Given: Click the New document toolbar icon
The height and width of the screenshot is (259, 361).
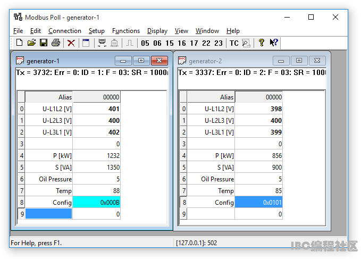Looking at the screenshot, I should tap(19, 43).
